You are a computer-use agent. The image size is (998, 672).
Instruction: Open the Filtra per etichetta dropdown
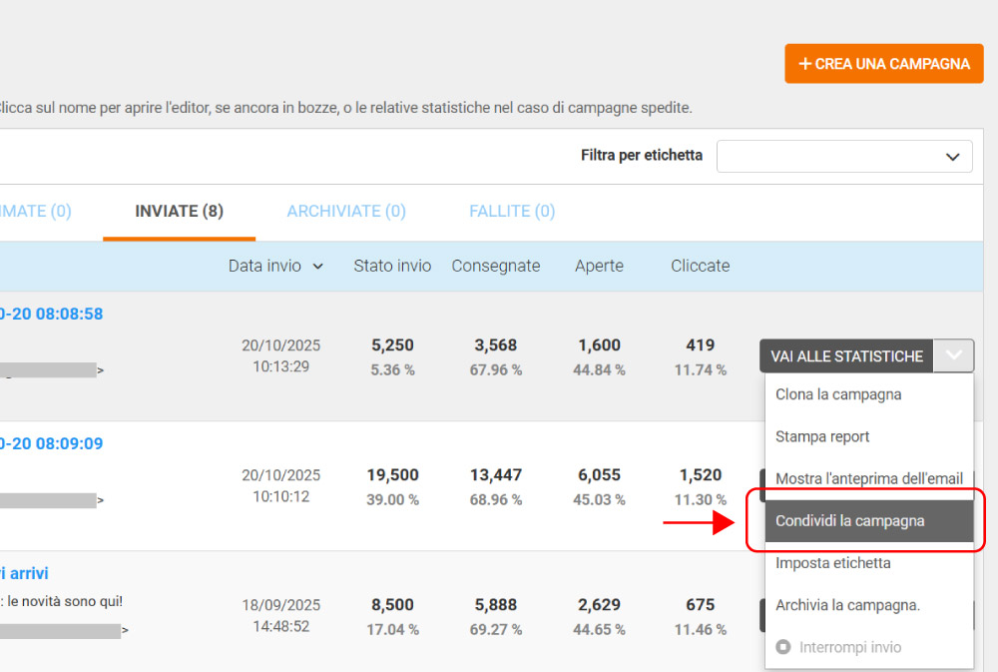point(844,156)
